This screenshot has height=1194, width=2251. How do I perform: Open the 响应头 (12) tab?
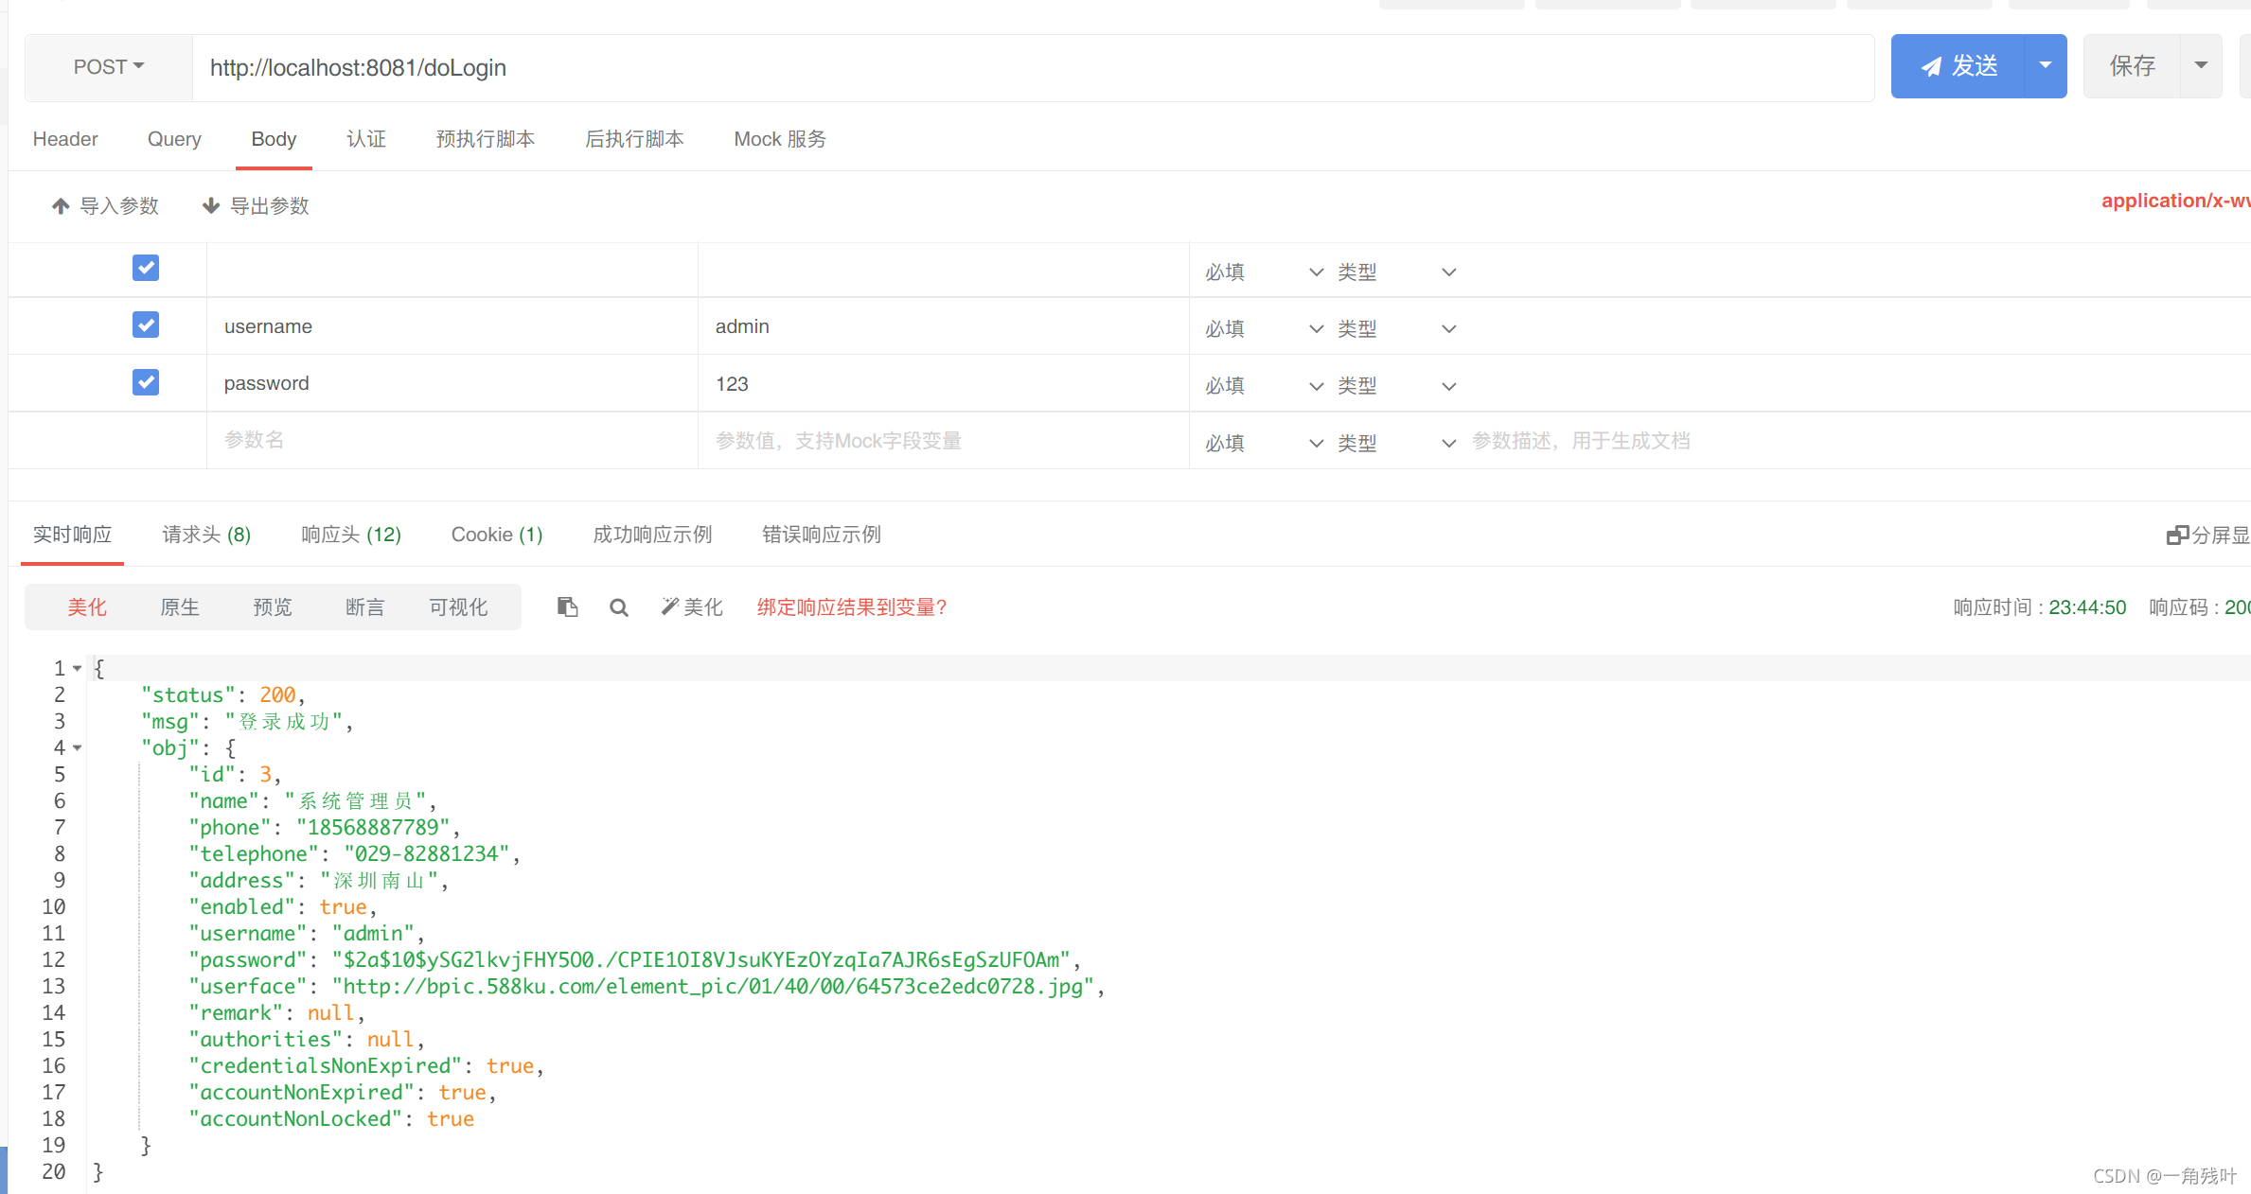[350, 535]
